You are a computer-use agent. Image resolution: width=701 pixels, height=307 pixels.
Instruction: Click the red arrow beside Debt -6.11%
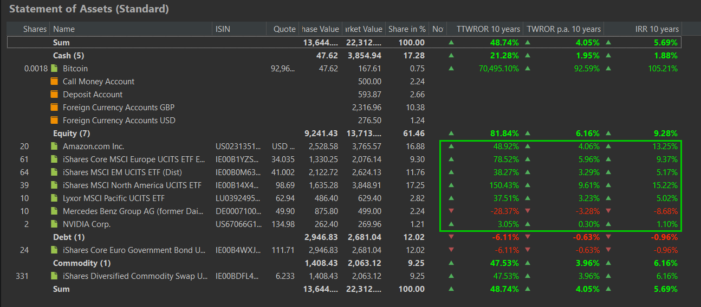tap(451, 237)
